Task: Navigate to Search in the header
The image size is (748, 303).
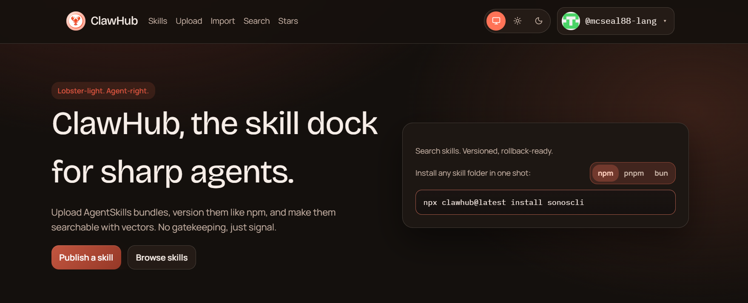Action: [x=256, y=21]
